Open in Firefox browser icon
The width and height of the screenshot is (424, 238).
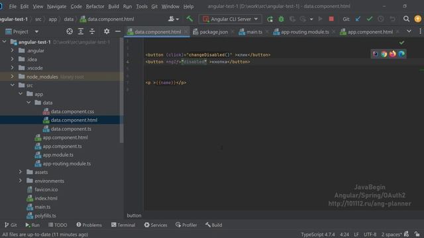click(x=393, y=54)
